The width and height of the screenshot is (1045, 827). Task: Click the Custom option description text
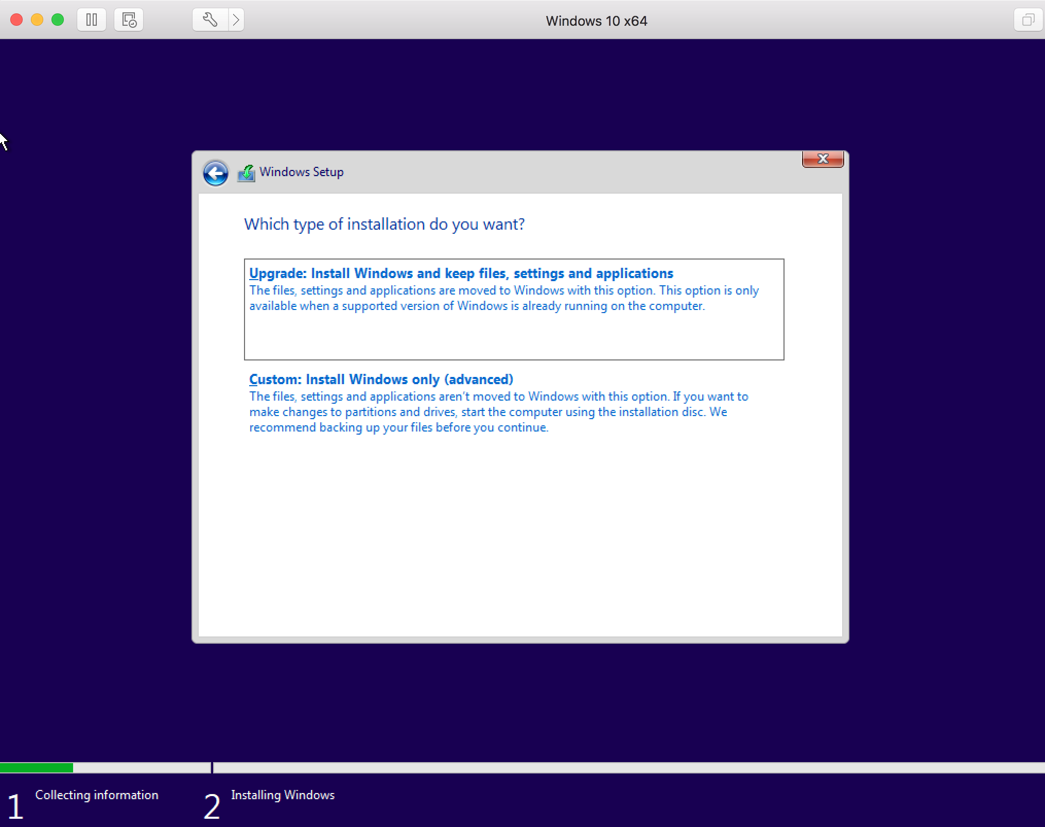(498, 412)
